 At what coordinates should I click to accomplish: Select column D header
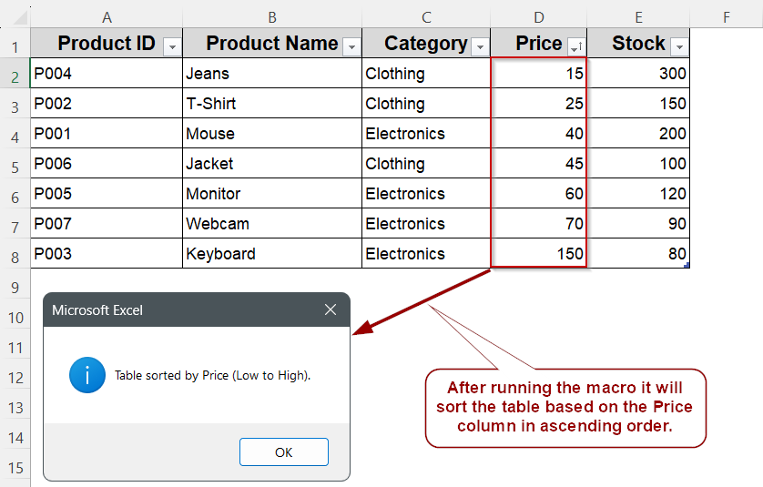539,16
